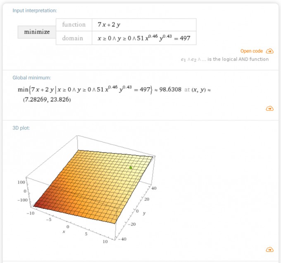
Task: Open the Global minimum section's cloud icon
Action: coord(270,108)
